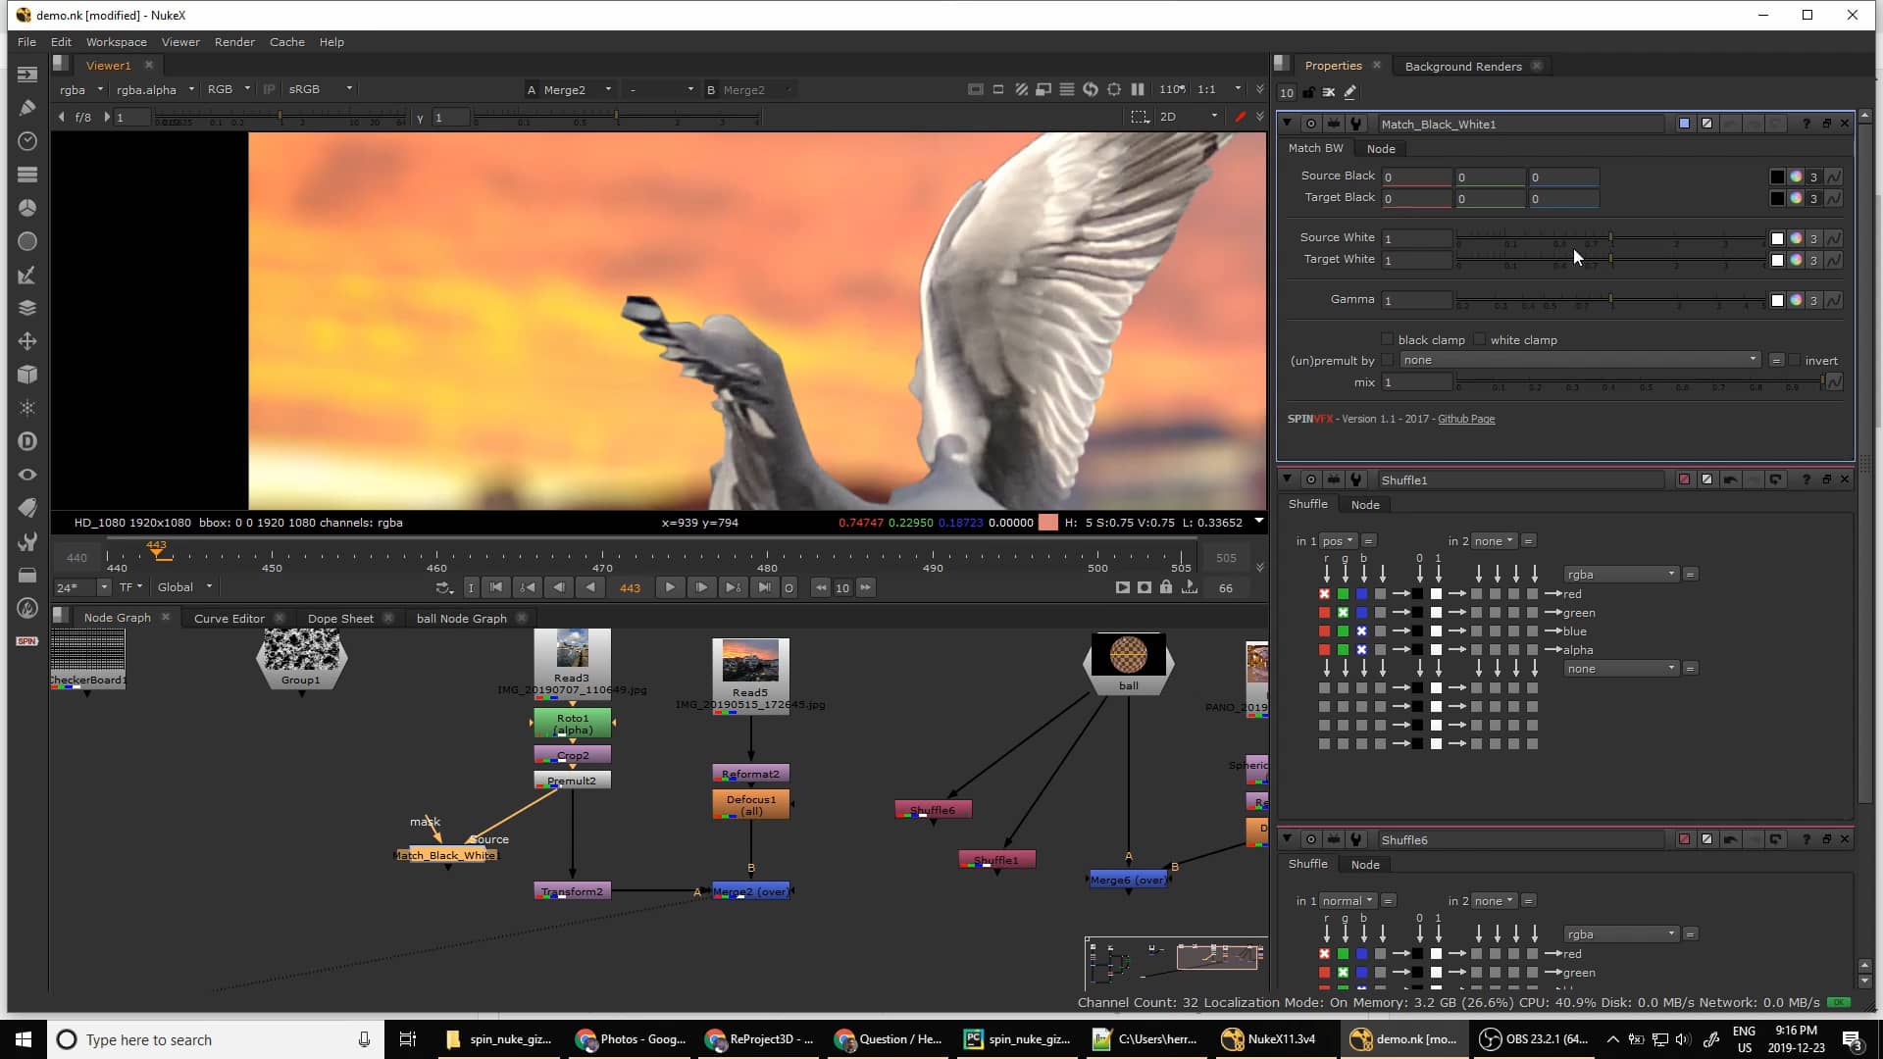Screen dimensions: 1883x1059
Task: Open the Transform nodes menu (move arrows icon)
Action: (x=26, y=340)
